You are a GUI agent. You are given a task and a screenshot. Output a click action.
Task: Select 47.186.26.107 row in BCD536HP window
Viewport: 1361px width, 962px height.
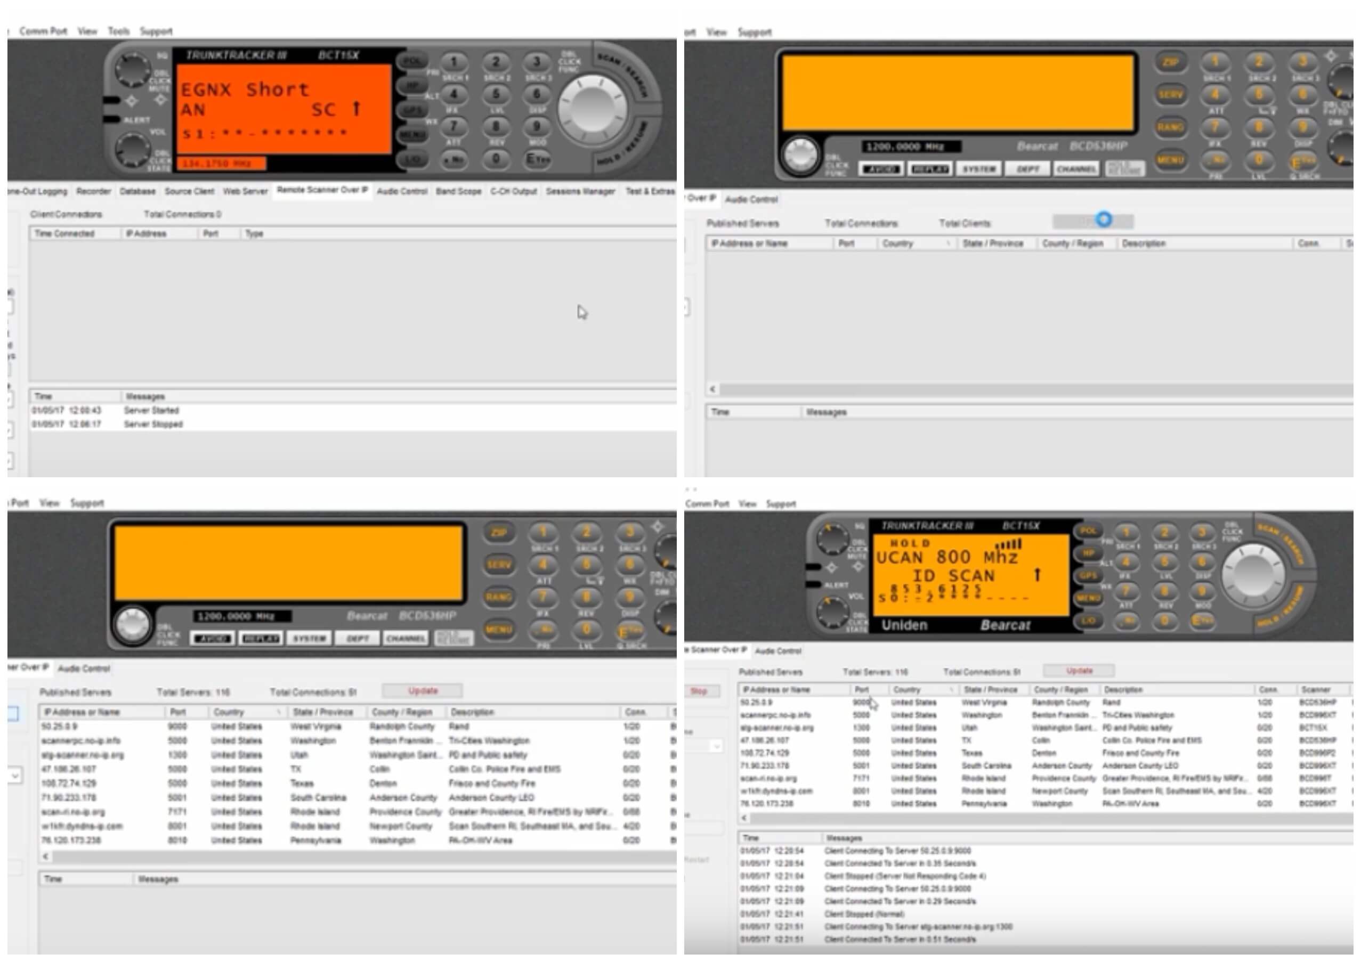click(358, 770)
